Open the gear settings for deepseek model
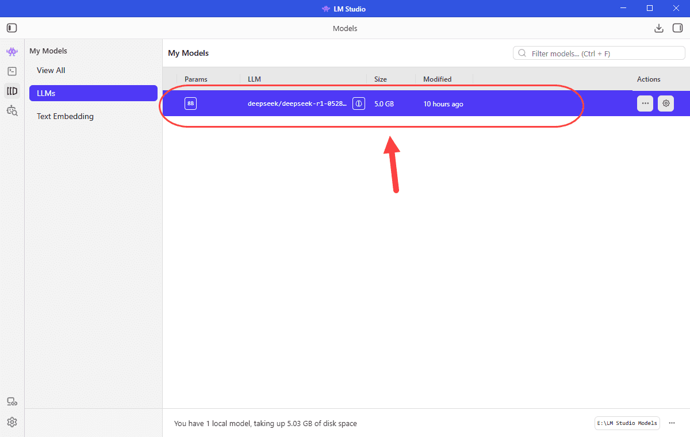 coord(666,103)
